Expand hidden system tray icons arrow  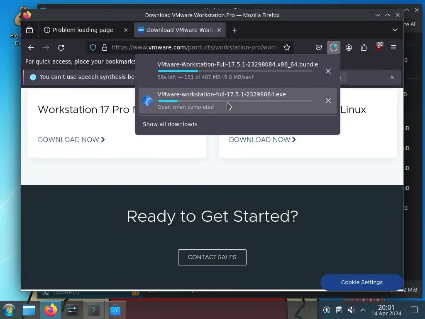[363, 310]
